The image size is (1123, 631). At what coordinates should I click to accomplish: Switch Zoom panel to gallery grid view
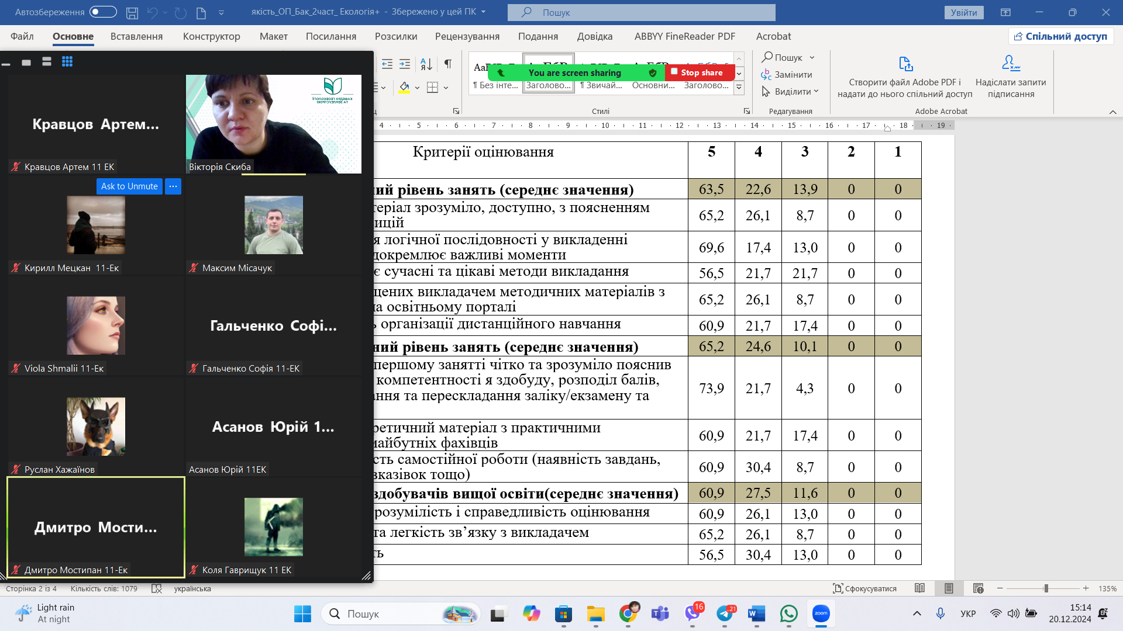pyautogui.click(x=67, y=62)
